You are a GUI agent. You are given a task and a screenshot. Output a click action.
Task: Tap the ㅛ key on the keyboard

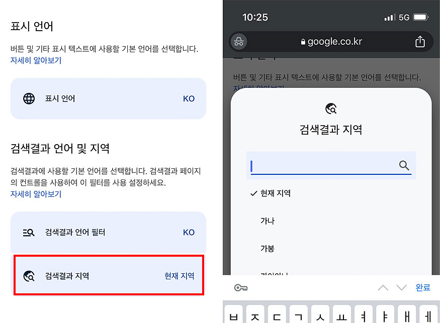342,314
